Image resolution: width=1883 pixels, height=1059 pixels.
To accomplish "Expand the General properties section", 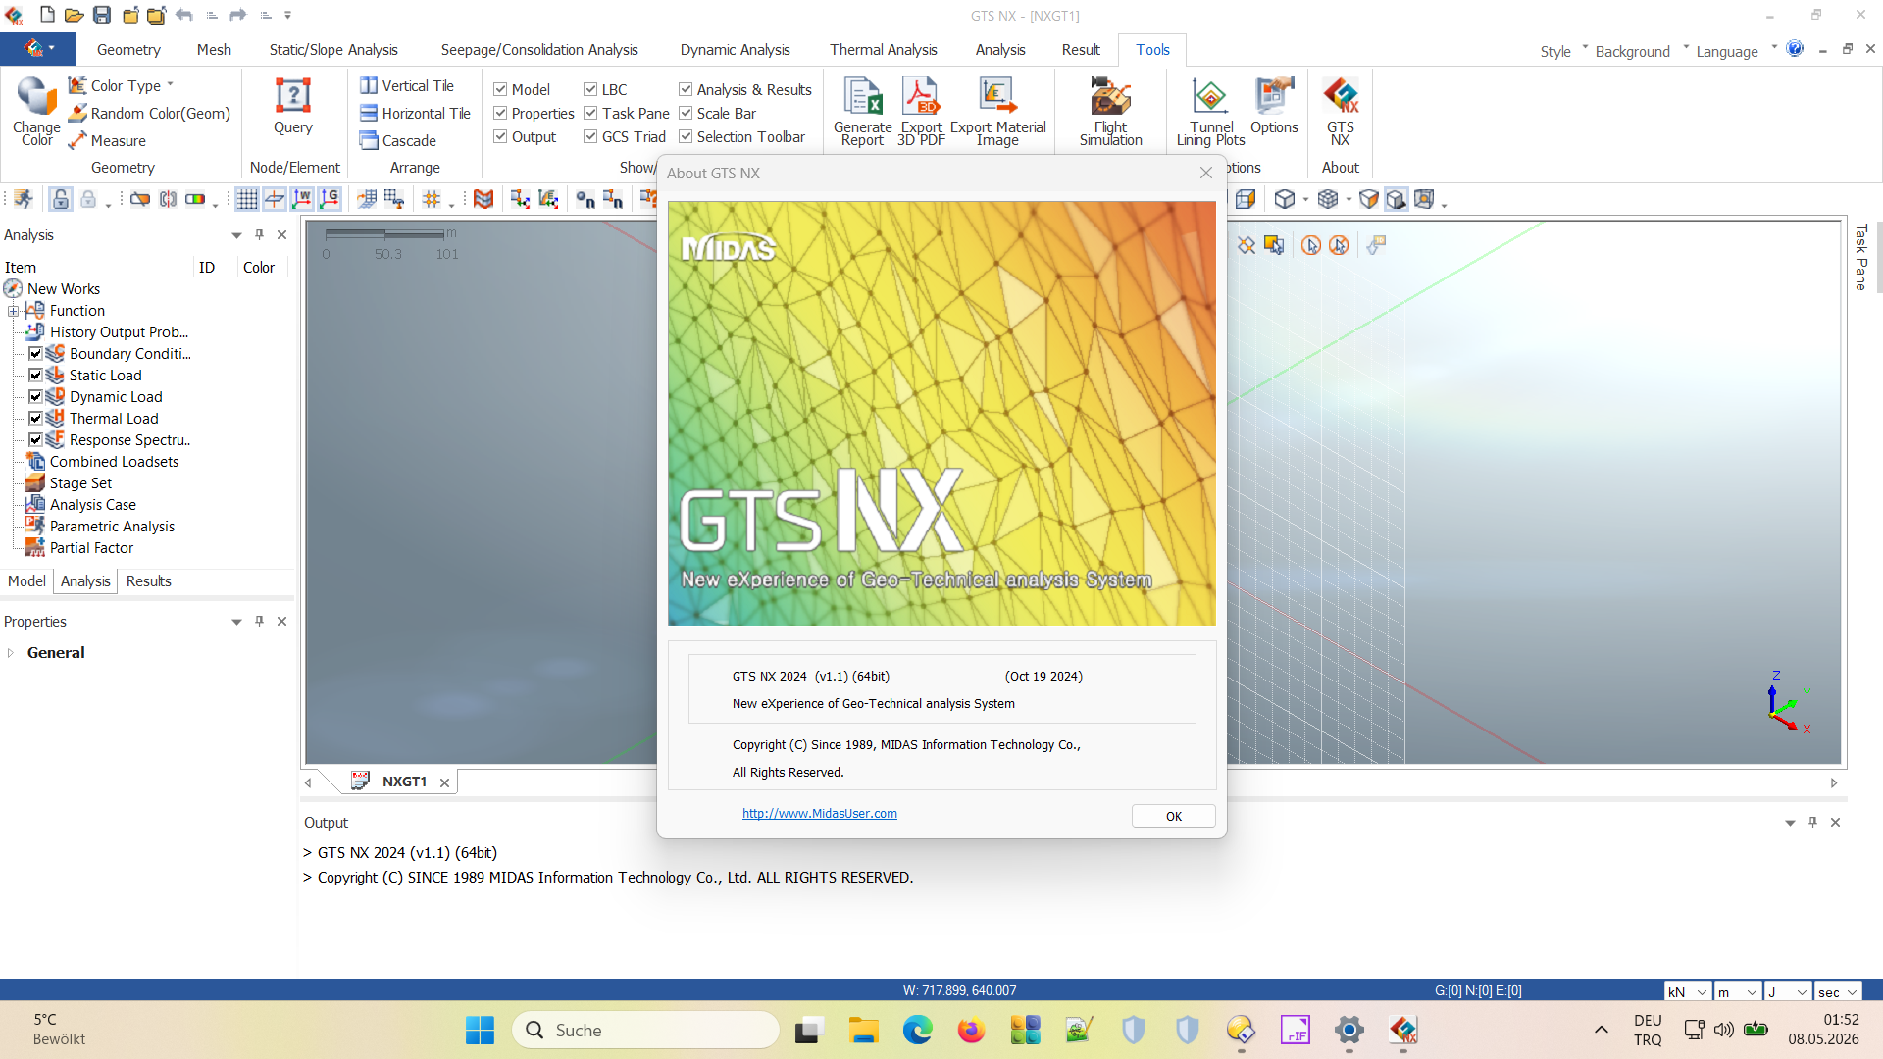I will coord(11,653).
